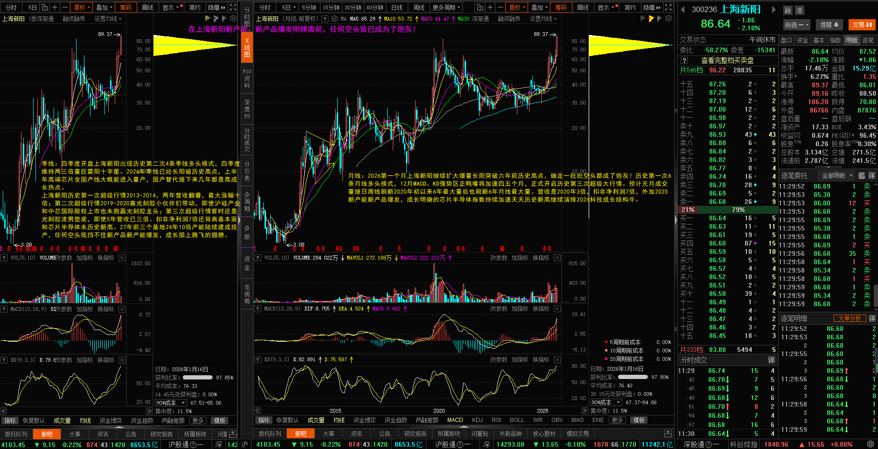
Task: Click the orange 交易 trade button
Action: point(863,25)
